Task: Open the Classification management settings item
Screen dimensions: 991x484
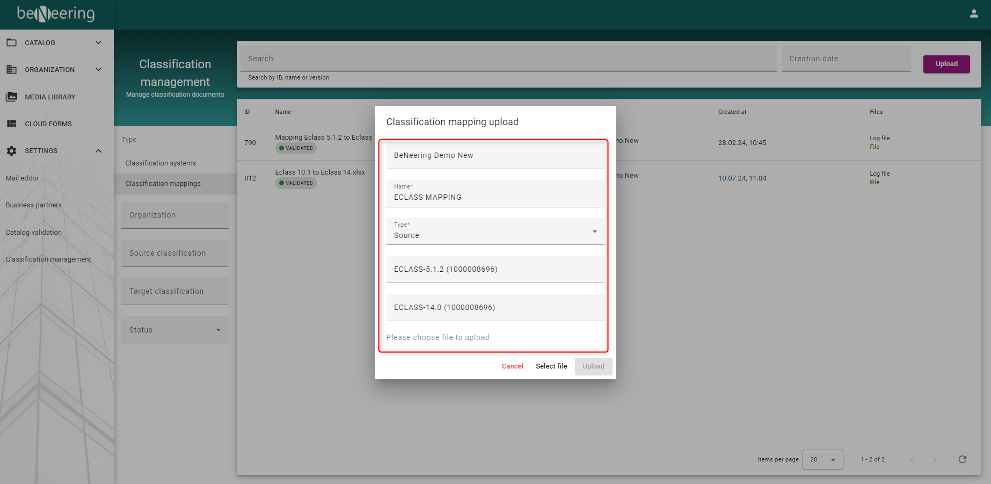Action: click(48, 259)
